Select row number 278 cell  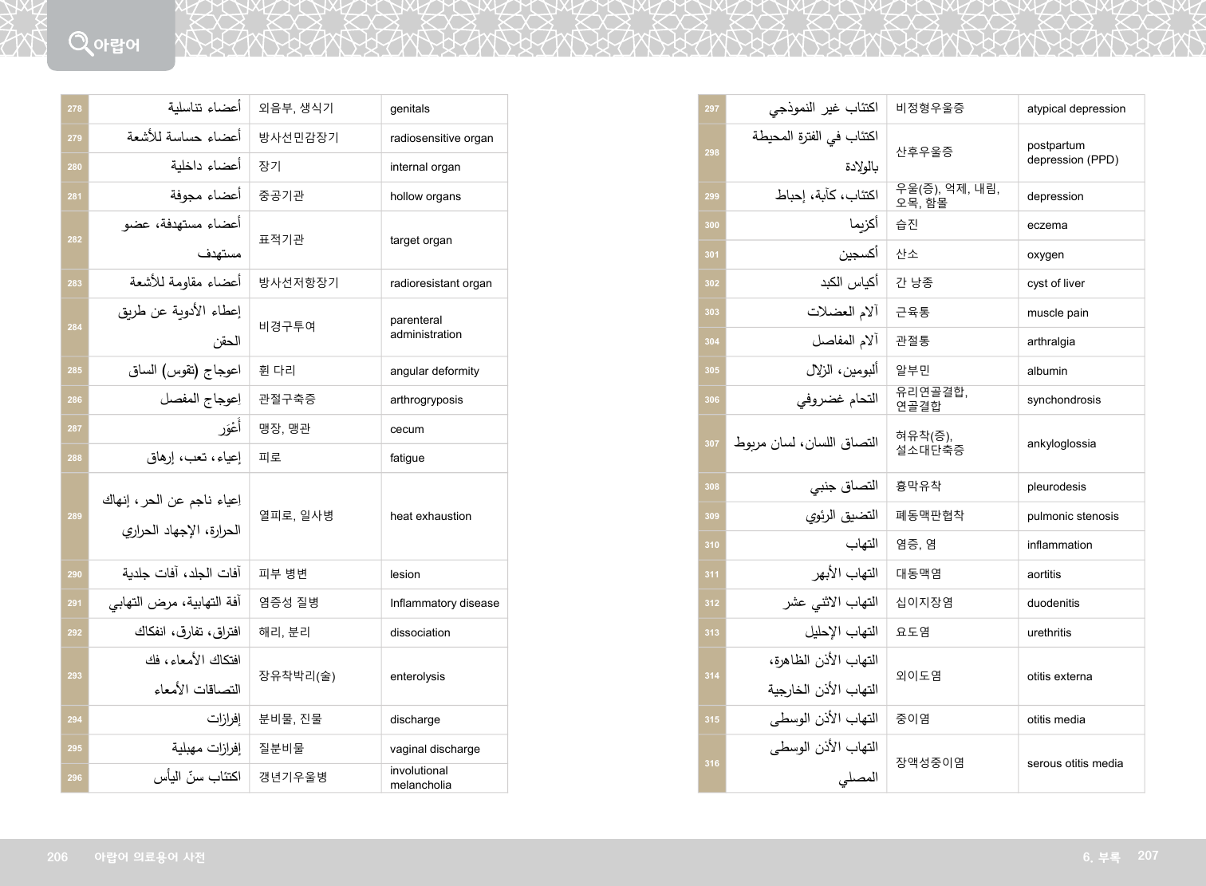74,108
